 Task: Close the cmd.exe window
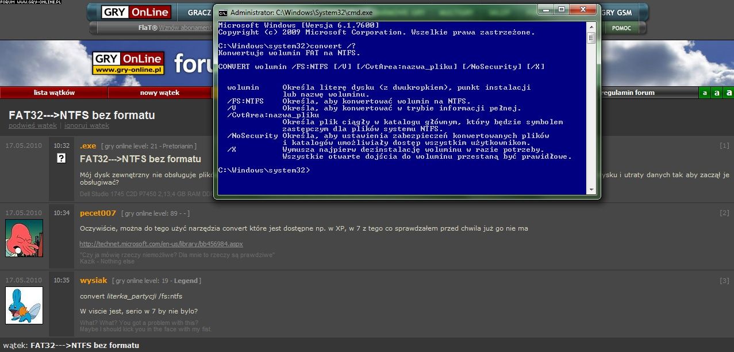click(582, 9)
